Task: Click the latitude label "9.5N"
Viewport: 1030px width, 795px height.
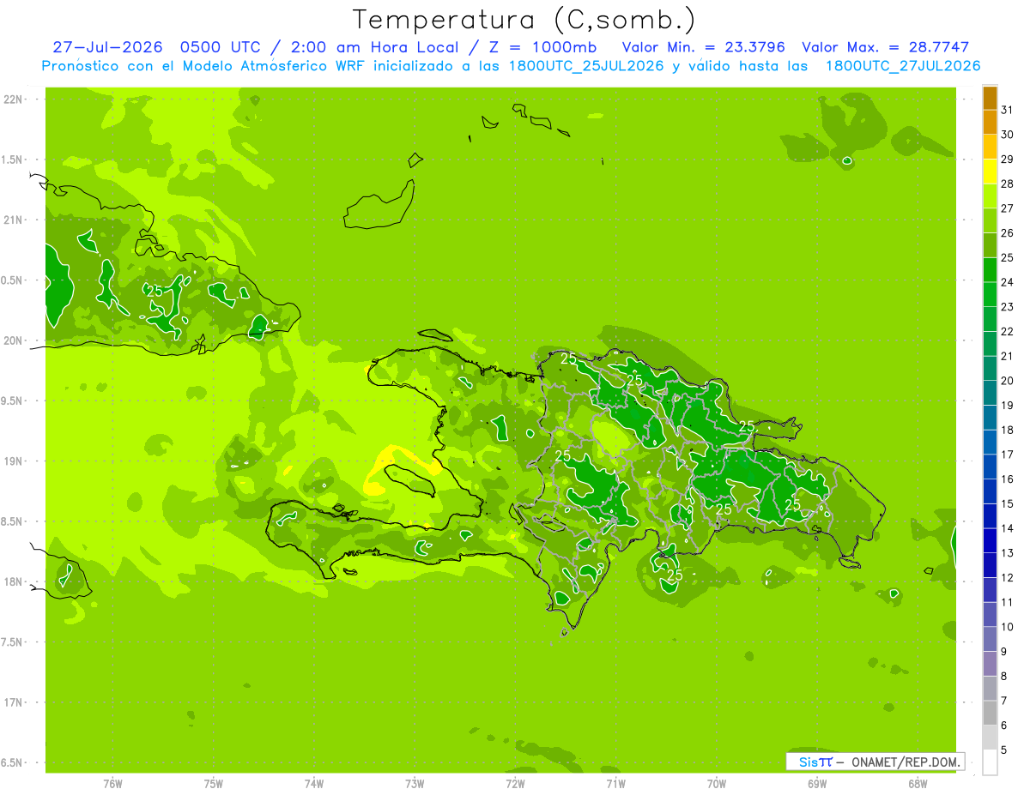Action: click(12, 401)
